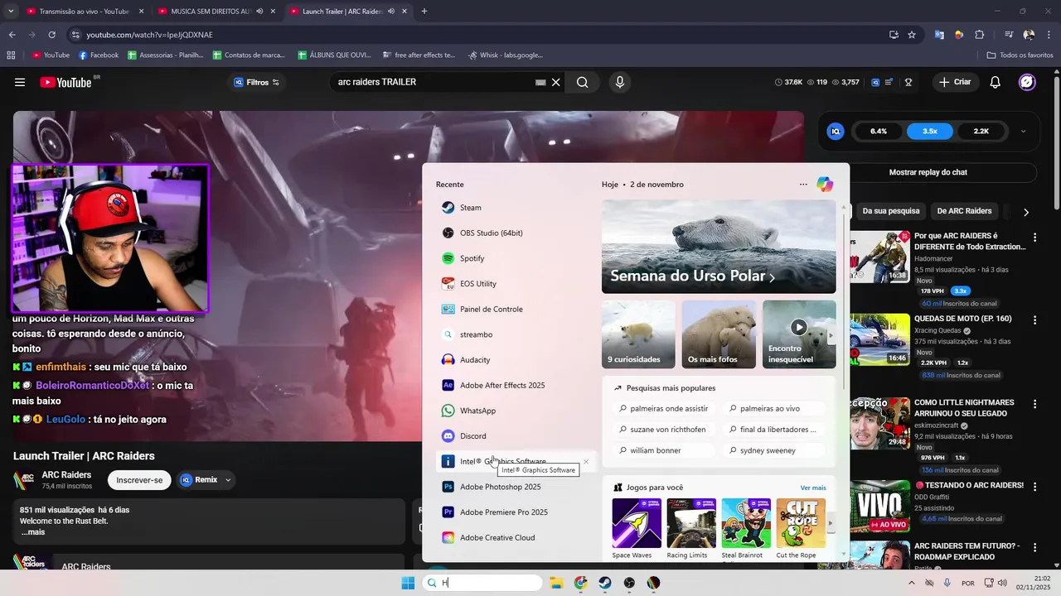Open the Racing Limits game
This screenshot has width=1061, height=596.
[691, 529]
